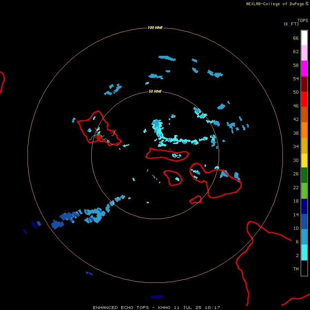Click the light pink 62 kft swatch
Image resolution: width=310 pixels, height=310 pixels.
point(304,53)
